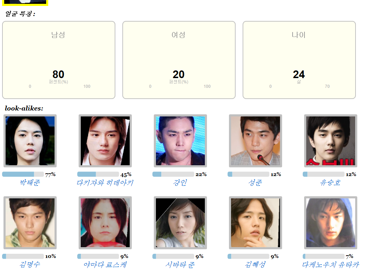Open the 김혜성 look-alike photo
Screen dimensions: 366x274
pyautogui.click(x=256, y=223)
